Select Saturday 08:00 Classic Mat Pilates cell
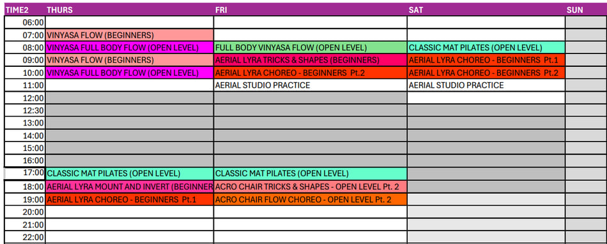Image resolution: width=607 pixels, height=244 pixels. [x=486, y=48]
